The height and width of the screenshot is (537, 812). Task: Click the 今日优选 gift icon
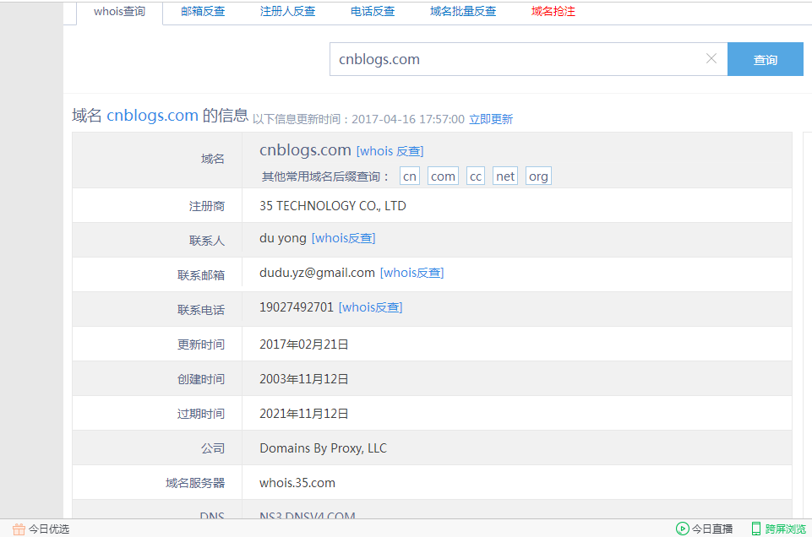click(x=19, y=529)
